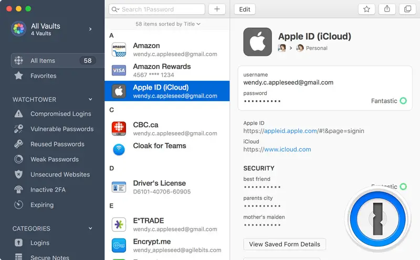Click the Personal vault label
The height and width of the screenshot is (260, 420).
pyautogui.click(x=317, y=48)
